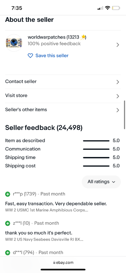
Task: Open the Visit store menu row
Action: [x=63, y=96]
